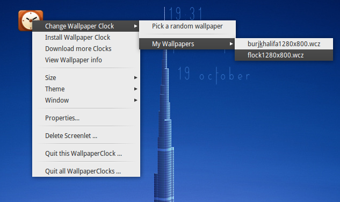Select Delete Screenlet ...
The height and width of the screenshot is (202, 340).
pos(86,136)
